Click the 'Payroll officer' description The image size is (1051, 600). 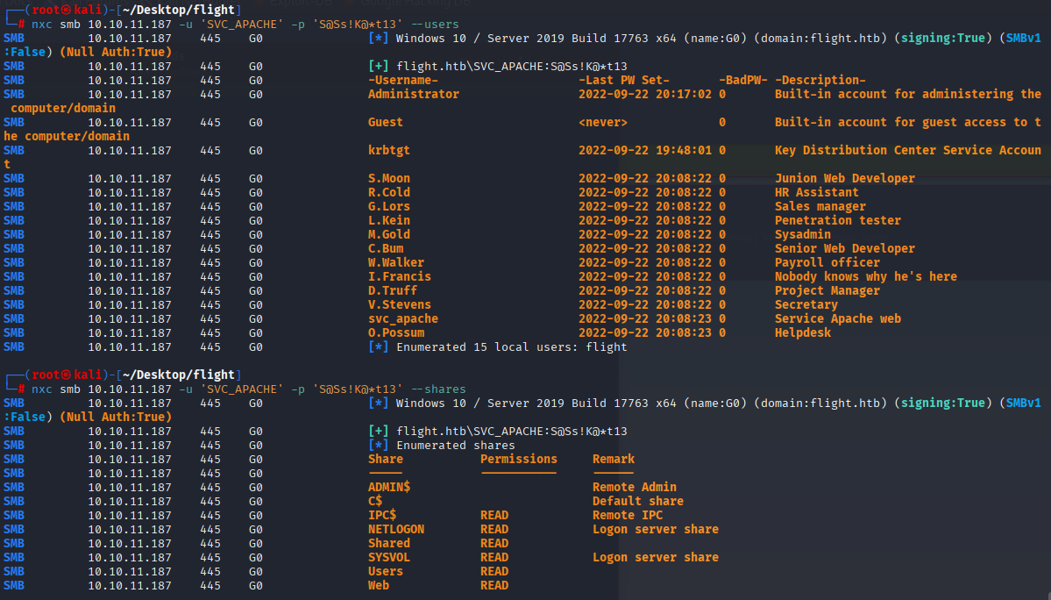point(827,263)
